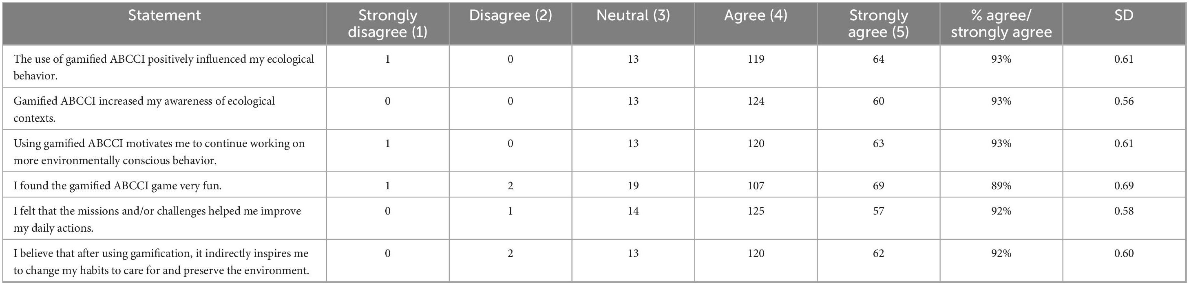
Task: Select the 'Agree (4)' column header
Action: click(x=756, y=16)
